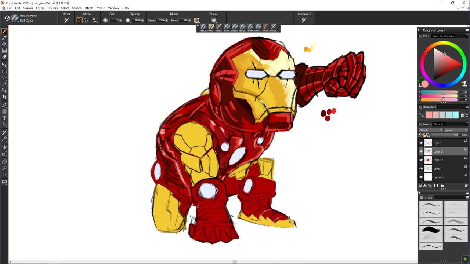Select the Magic Wand tool

click(x=4, y=84)
